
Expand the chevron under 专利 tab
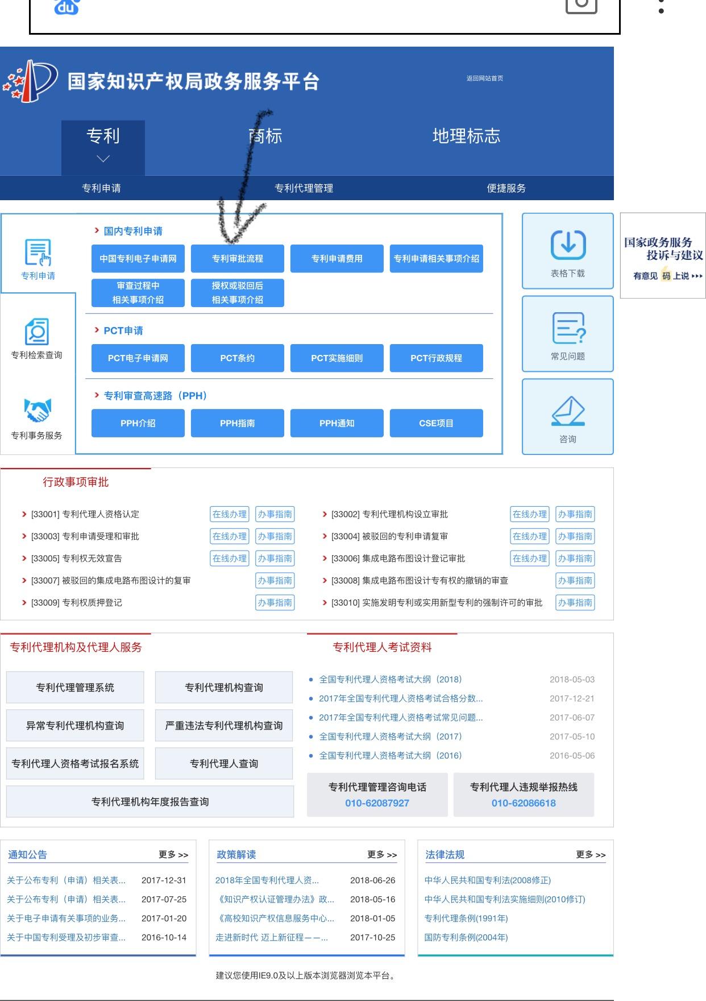103,159
